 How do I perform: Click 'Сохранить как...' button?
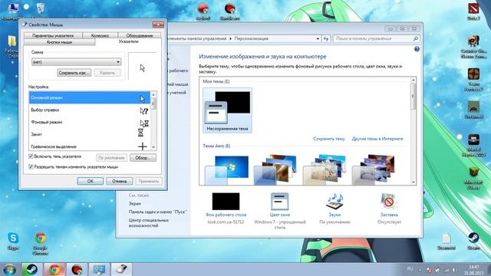[74, 73]
